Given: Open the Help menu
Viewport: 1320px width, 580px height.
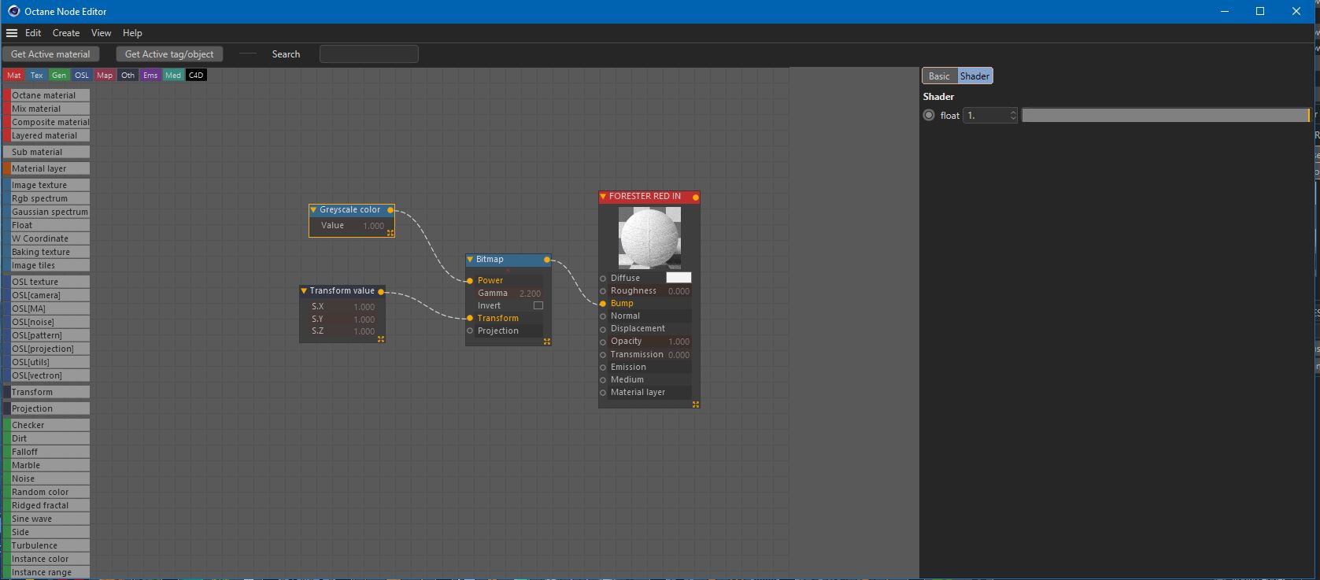Looking at the screenshot, I should [x=132, y=33].
